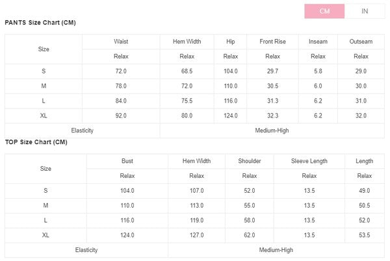Click the top size L shoulder value 58.0
Viewport: 390px width, 261px height.
[x=250, y=220]
